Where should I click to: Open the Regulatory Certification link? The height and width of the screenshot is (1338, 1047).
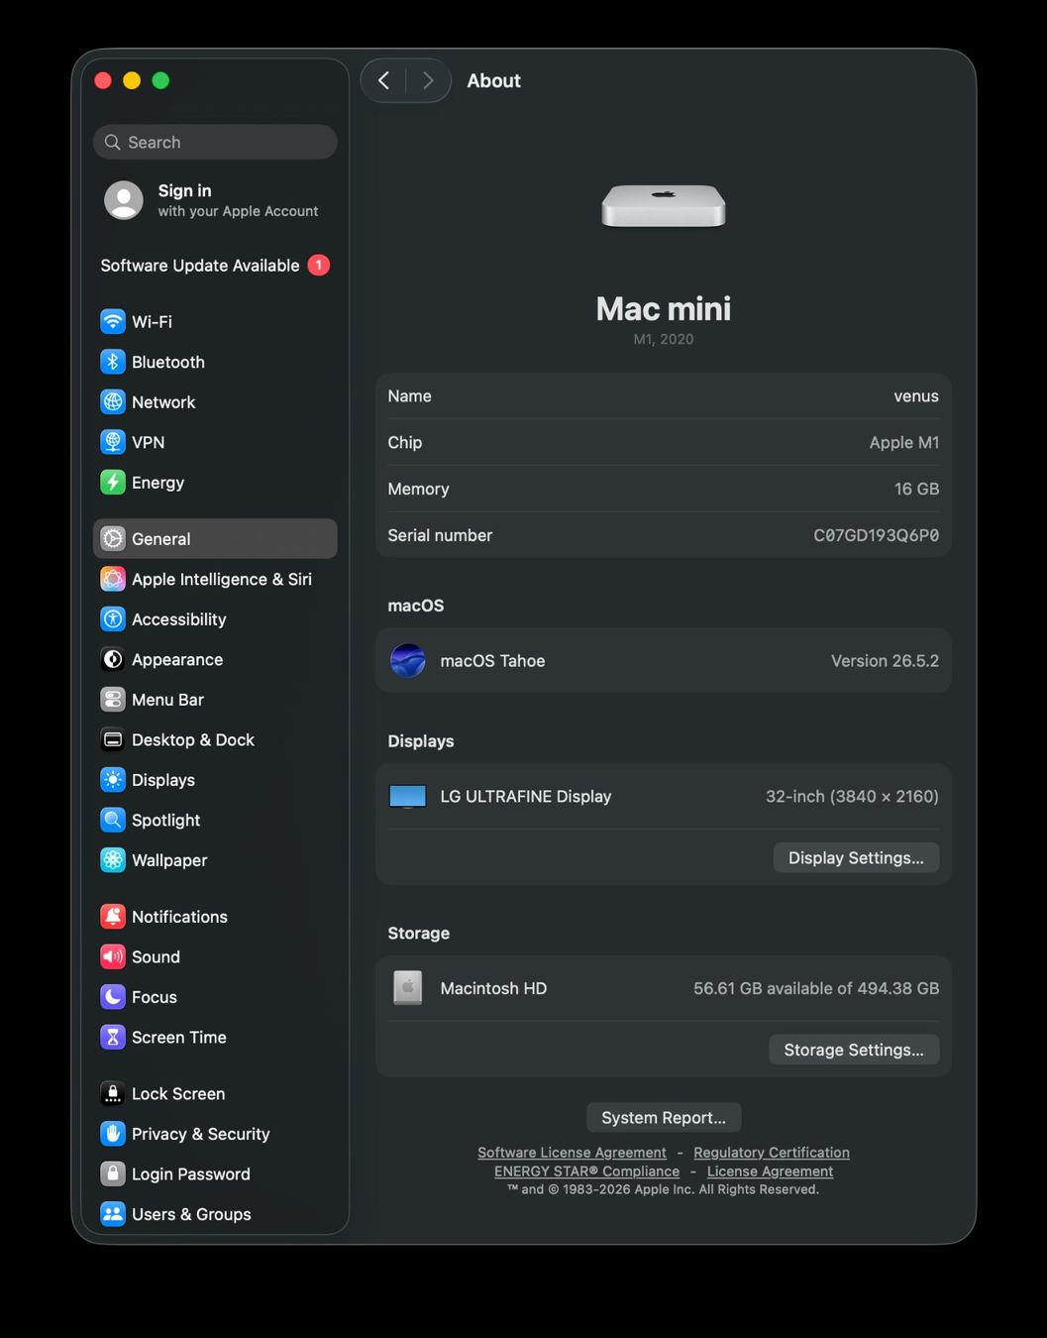[x=772, y=1153]
